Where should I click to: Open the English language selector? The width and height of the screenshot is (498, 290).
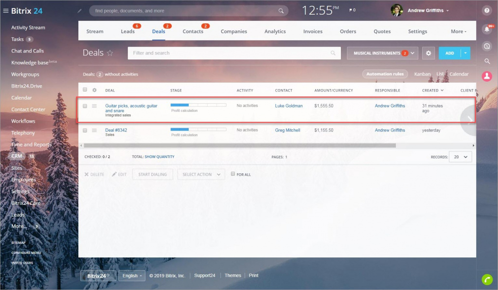132,276
